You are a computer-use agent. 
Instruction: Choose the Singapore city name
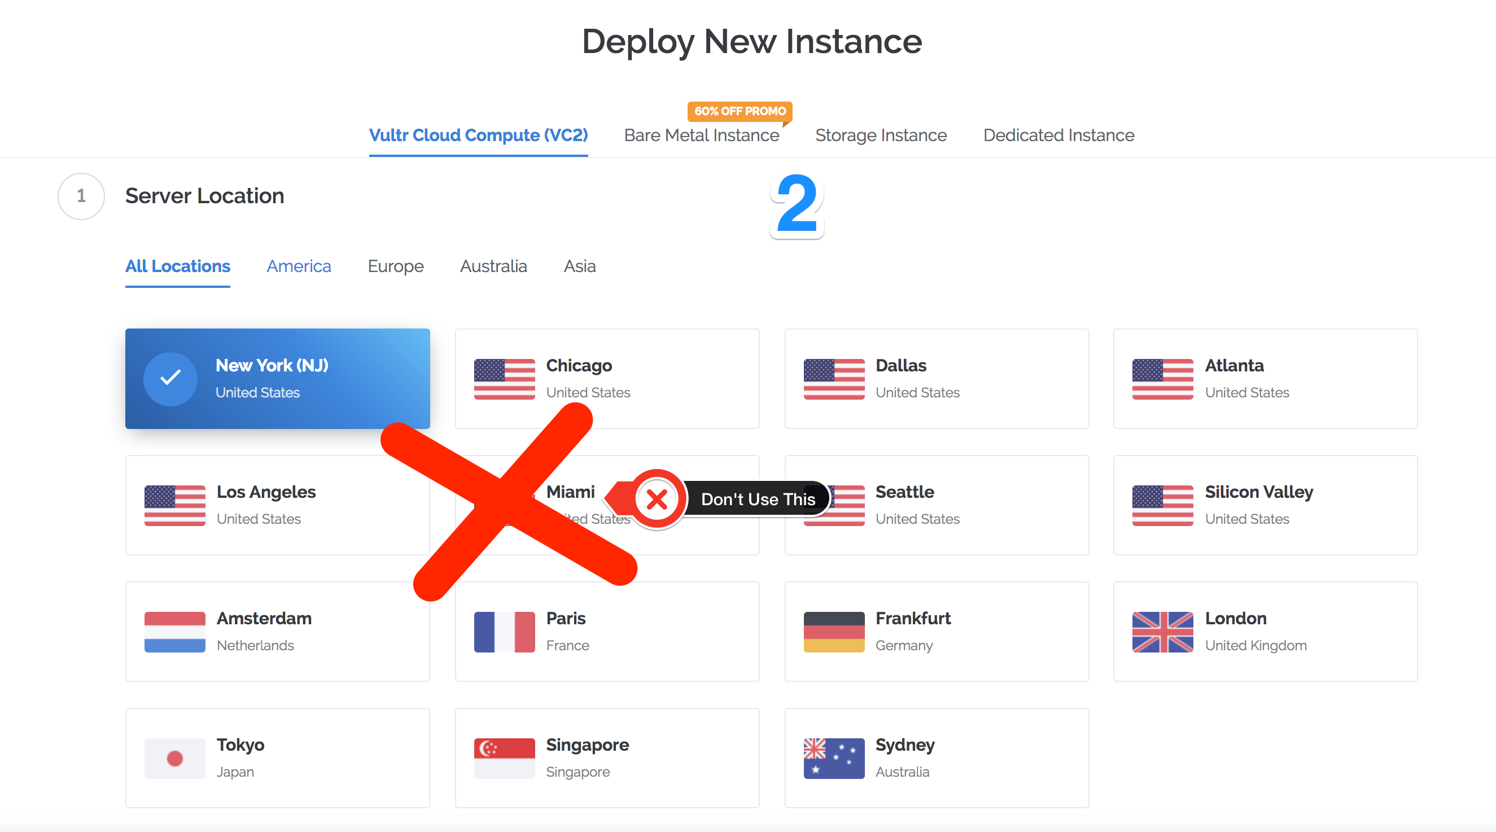coord(587,745)
